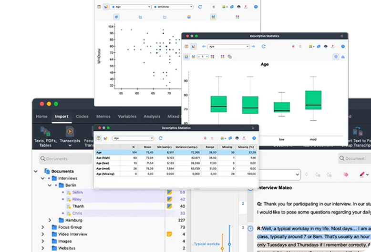
Task: Search in the Document browser field
Action: 354,158
